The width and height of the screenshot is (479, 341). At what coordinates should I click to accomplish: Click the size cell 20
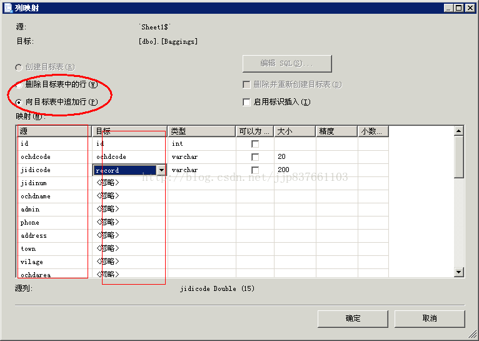click(x=295, y=157)
